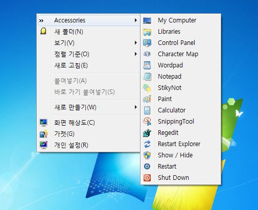Select the Accessories menu entry
Image resolution: width=258 pixels, height=210 pixels.
(88, 20)
